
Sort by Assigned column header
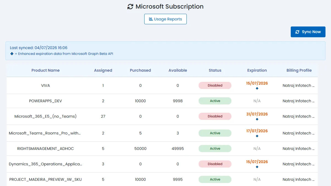tap(103, 70)
